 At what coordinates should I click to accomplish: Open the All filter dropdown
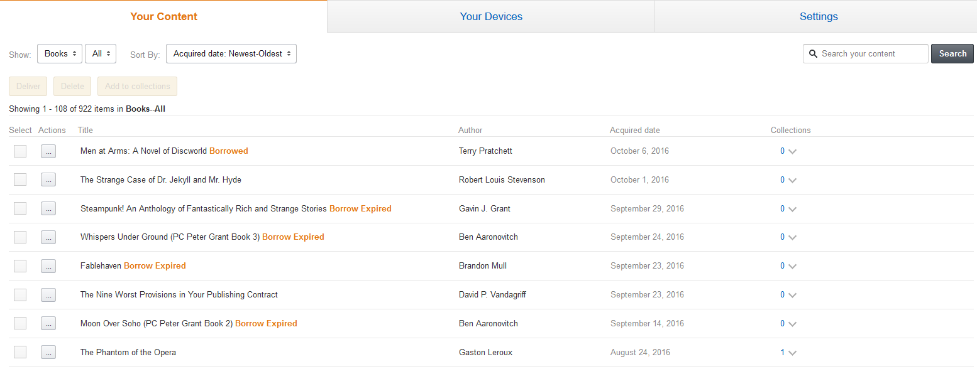point(101,54)
